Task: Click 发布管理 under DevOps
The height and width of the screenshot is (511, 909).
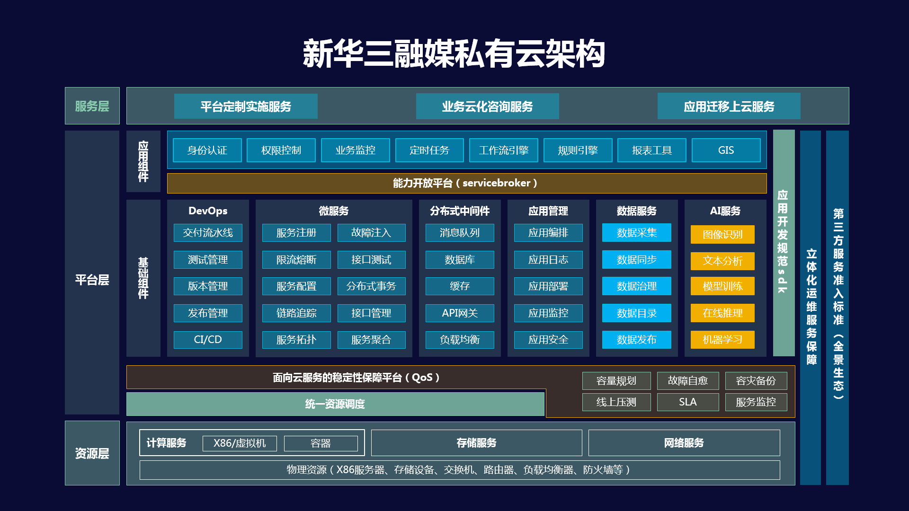Action: (208, 313)
